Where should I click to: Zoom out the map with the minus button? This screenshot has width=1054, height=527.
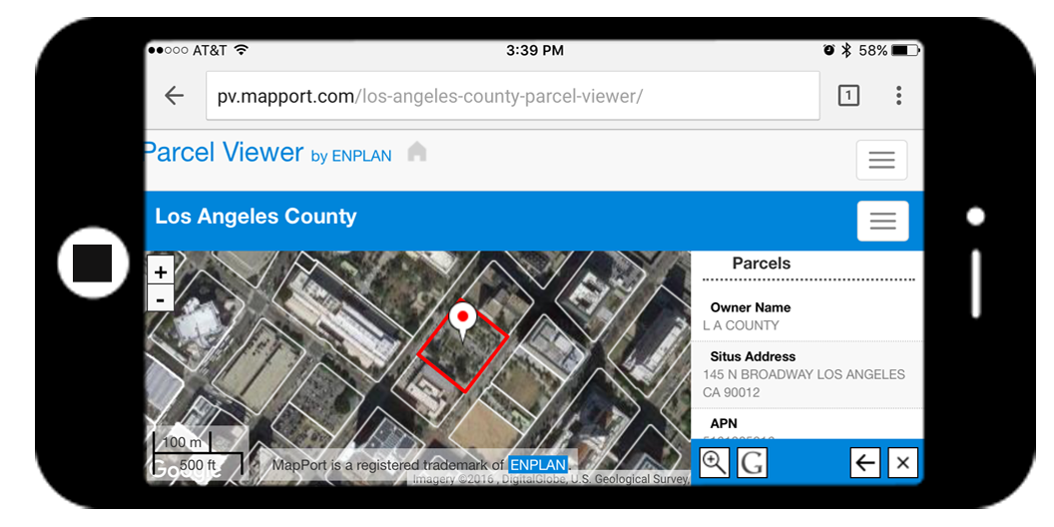point(160,298)
